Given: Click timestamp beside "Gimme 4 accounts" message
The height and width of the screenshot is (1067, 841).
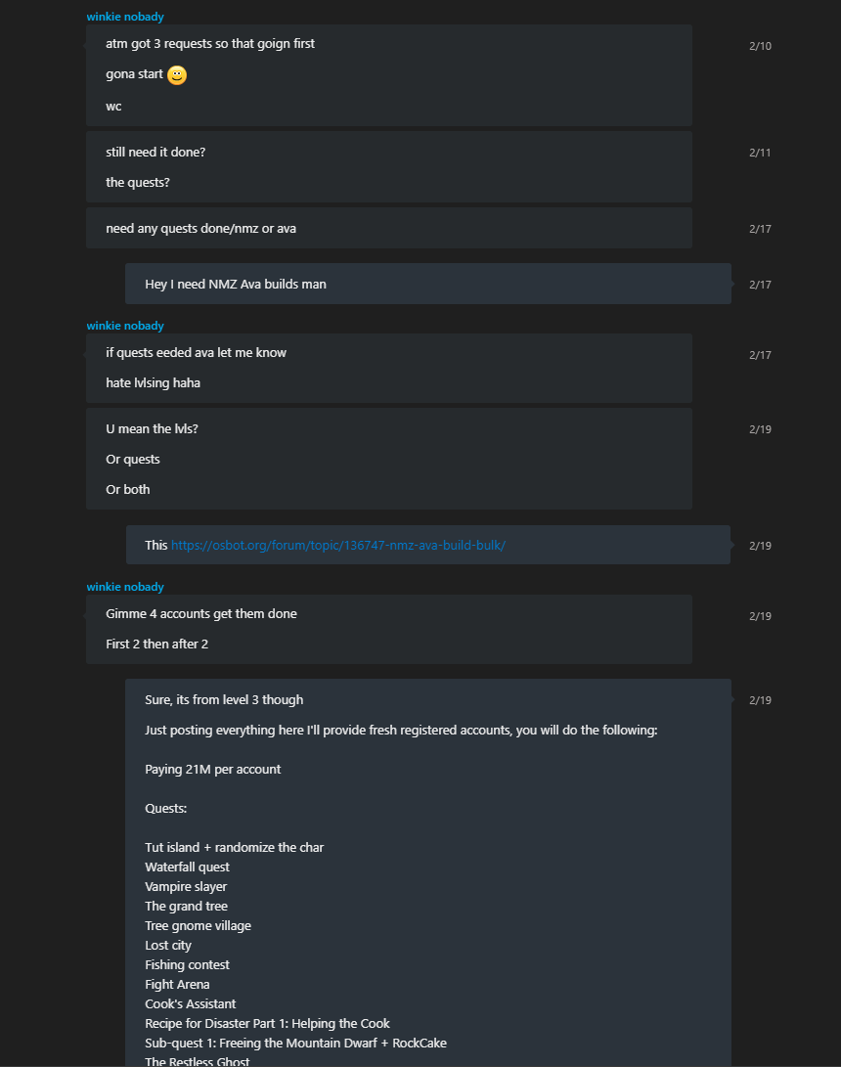Looking at the screenshot, I should click(x=760, y=616).
